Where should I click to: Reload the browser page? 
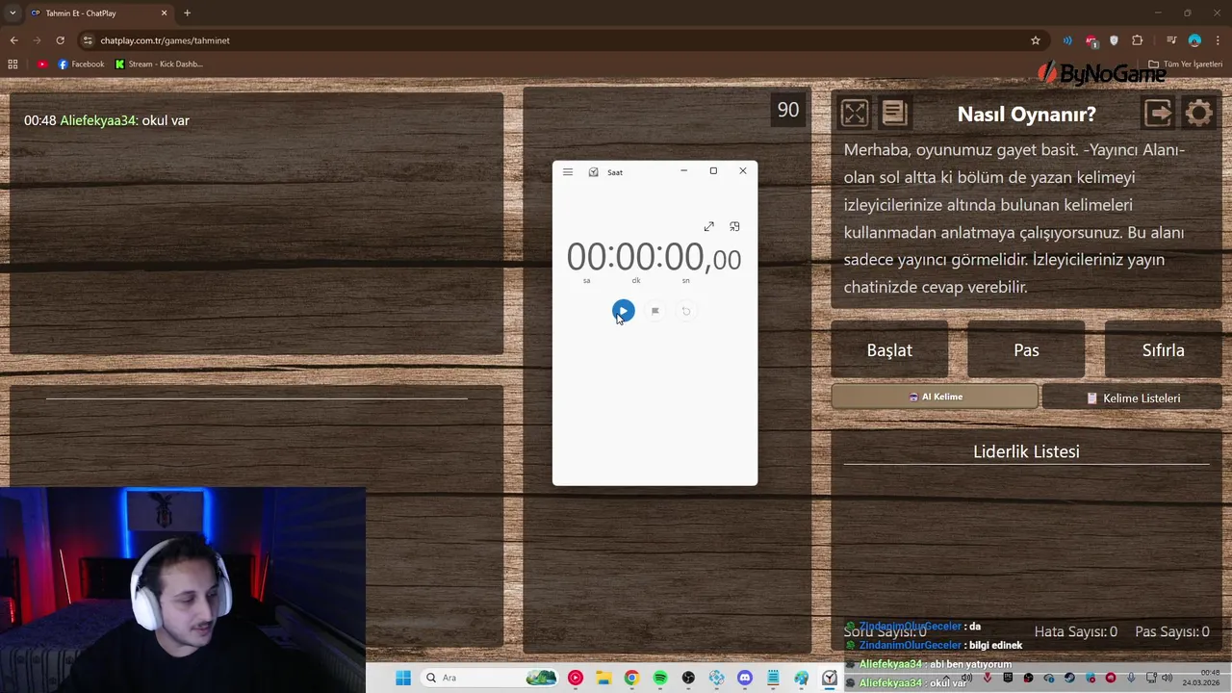click(60, 40)
